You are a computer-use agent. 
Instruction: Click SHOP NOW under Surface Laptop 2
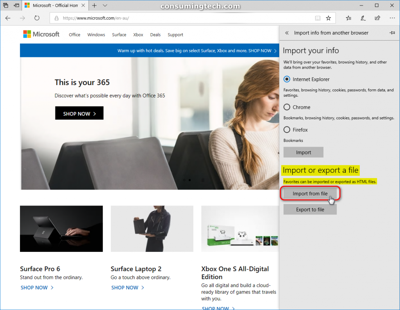[128, 288]
